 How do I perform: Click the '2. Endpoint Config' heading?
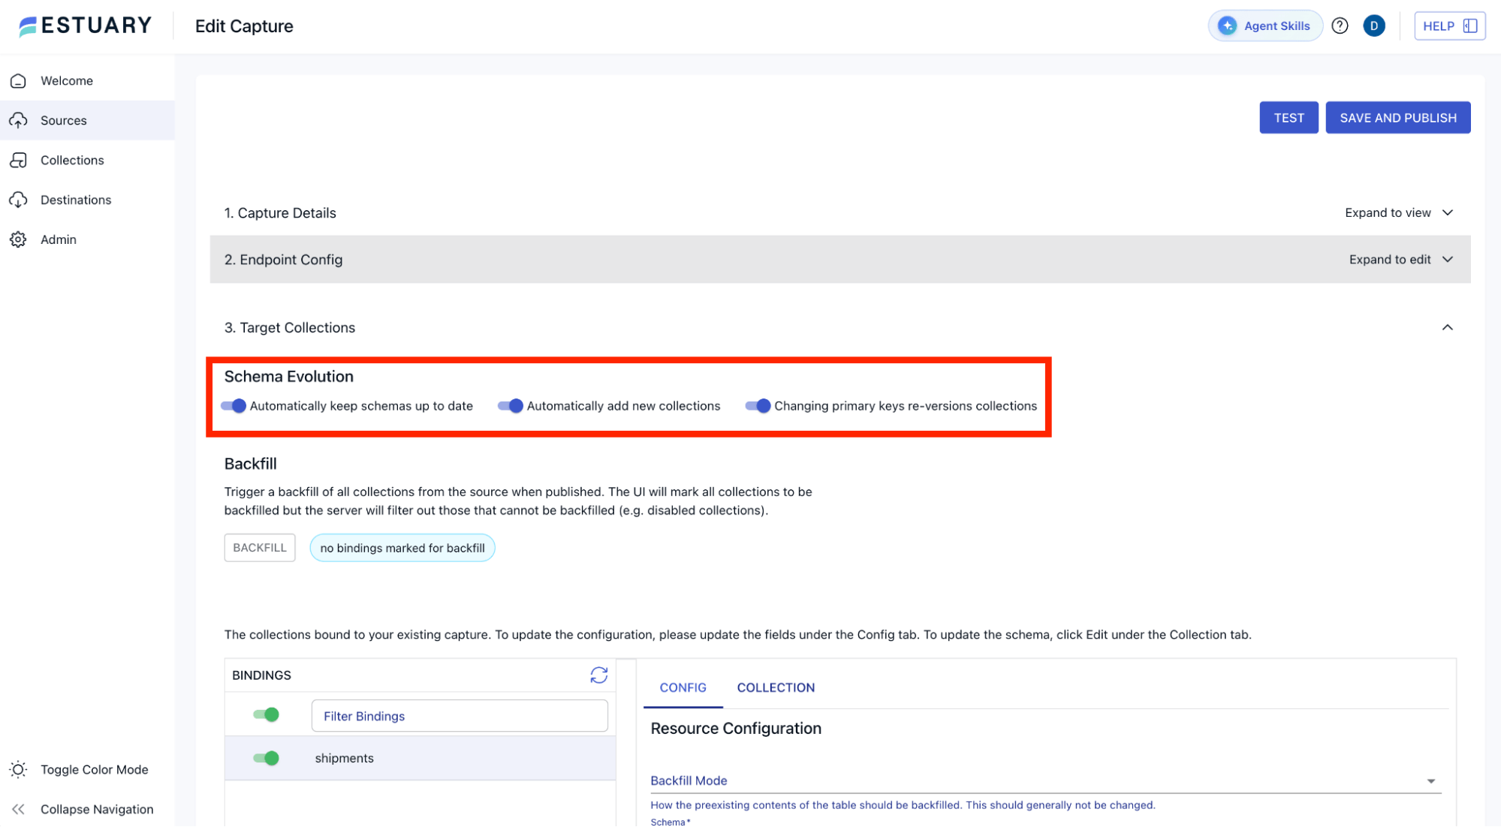(283, 259)
